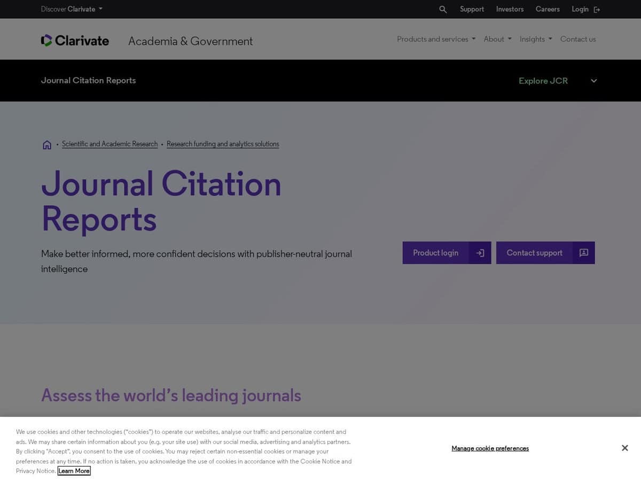Viewport: 641px width, 481px height.
Task: Click the arrow icon on Product login
Action: point(480,253)
